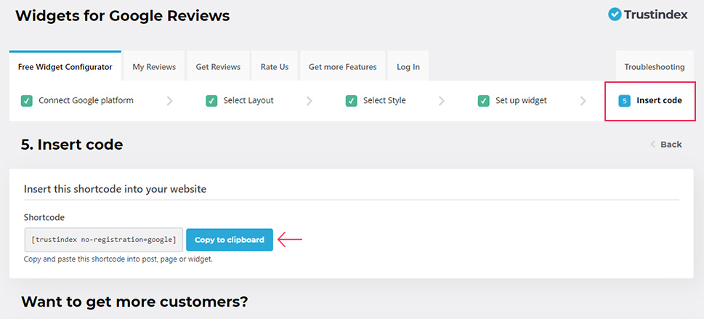This screenshot has width=704, height=319.
Task: Click the Shortcode label
Action: tap(44, 217)
